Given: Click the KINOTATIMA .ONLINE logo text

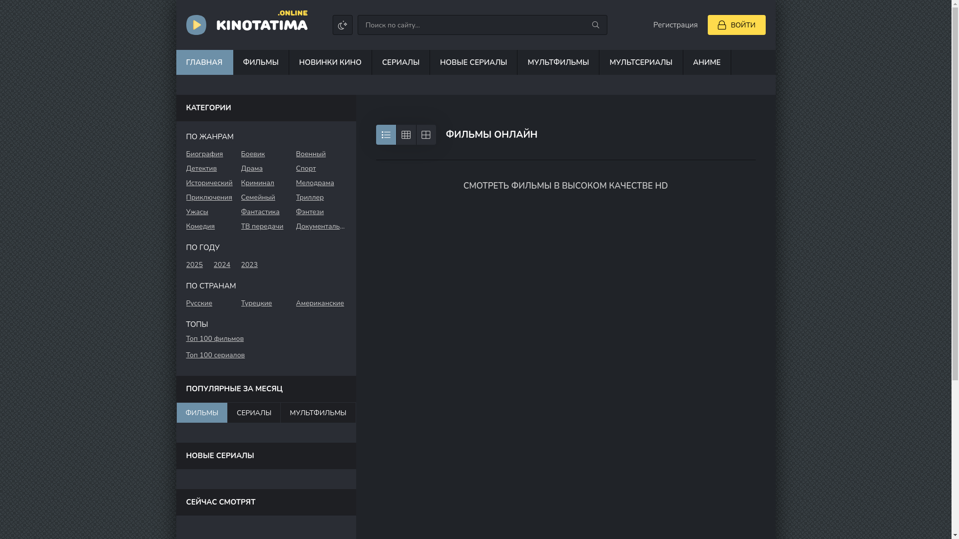Looking at the screenshot, I should point(262,21).
